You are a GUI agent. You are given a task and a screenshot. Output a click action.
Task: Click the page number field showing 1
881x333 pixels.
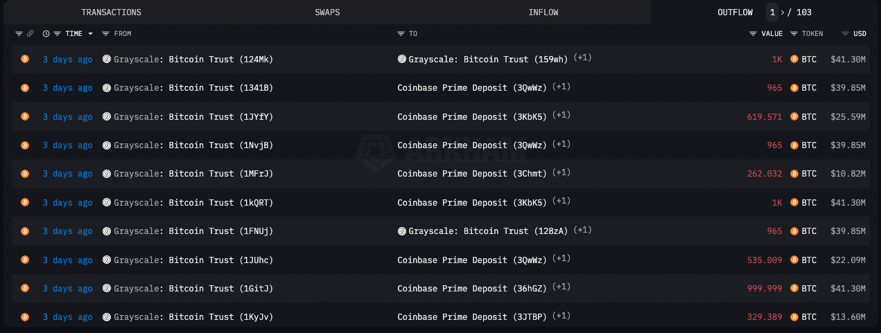tap(772, 12)
